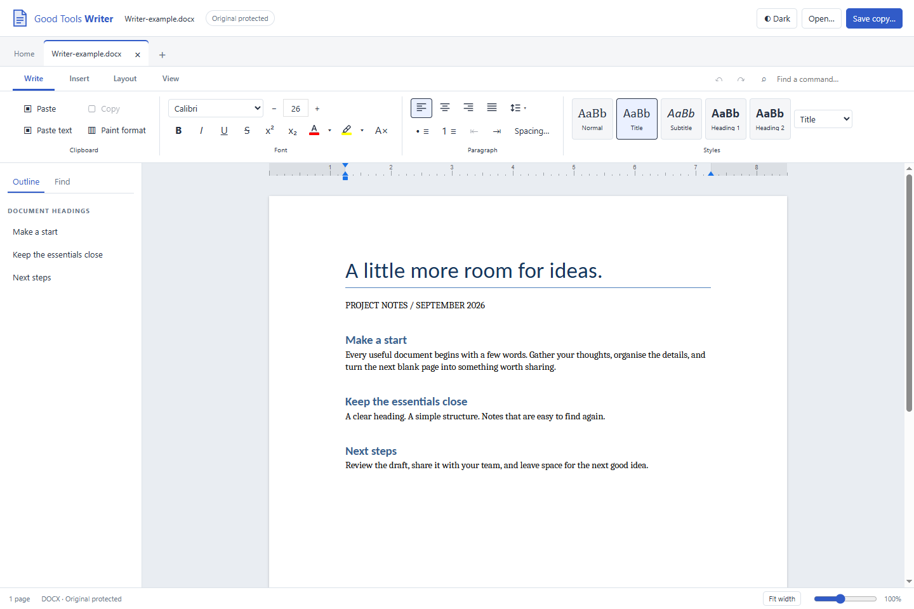The image size is (914, 609).
Task: Switch to Dark mode
Action: tap(777, 18)
